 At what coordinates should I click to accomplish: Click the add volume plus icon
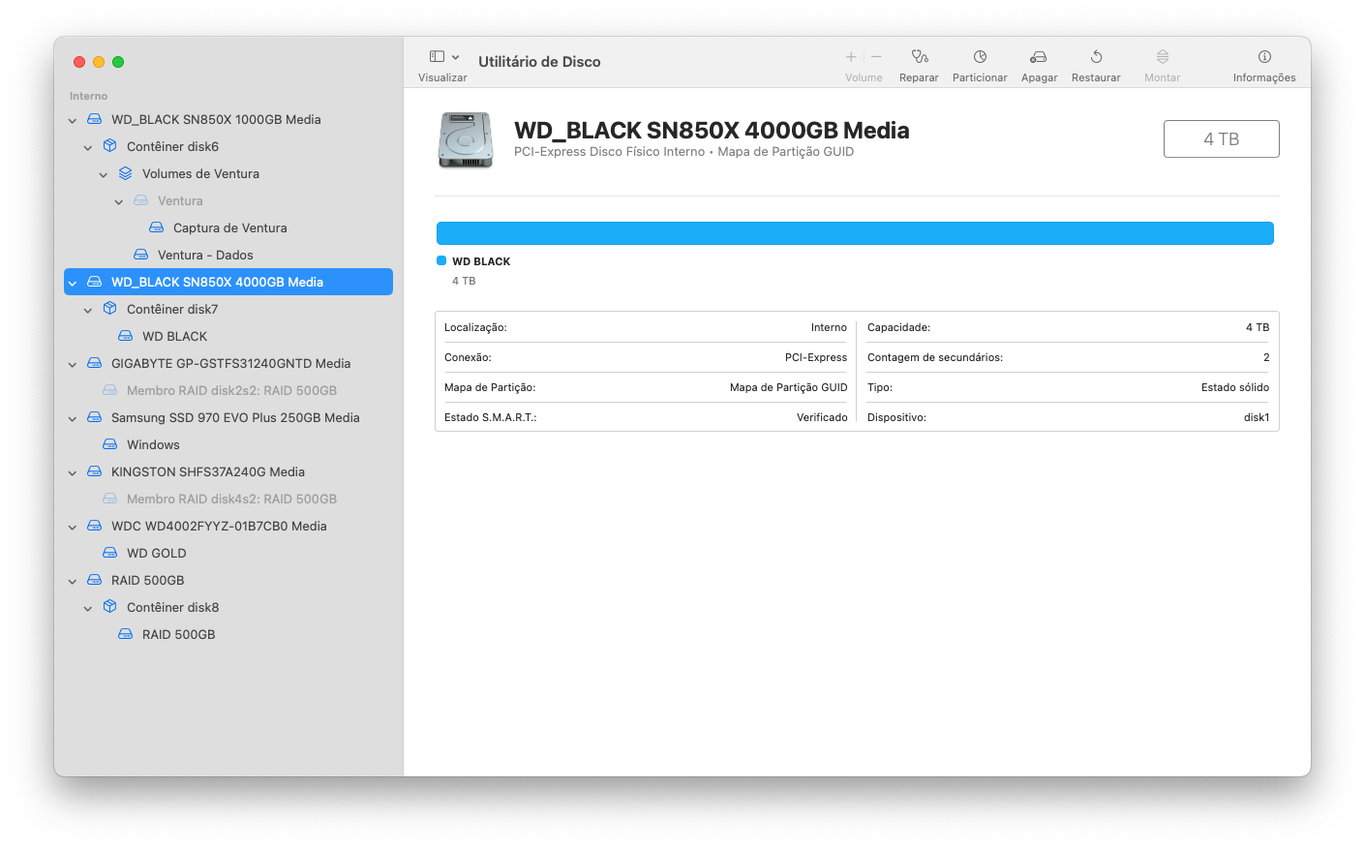click(x=851, y=57)
